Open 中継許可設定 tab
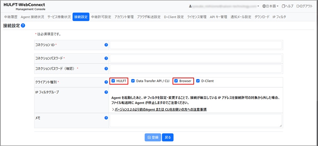 click(x=101, y=17)
